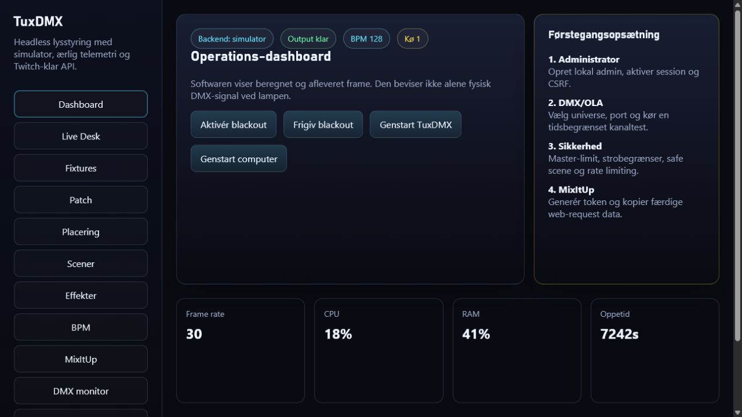Click the Genstart TuxDMX button
The image size is (742, 417).
pos(415,124)
